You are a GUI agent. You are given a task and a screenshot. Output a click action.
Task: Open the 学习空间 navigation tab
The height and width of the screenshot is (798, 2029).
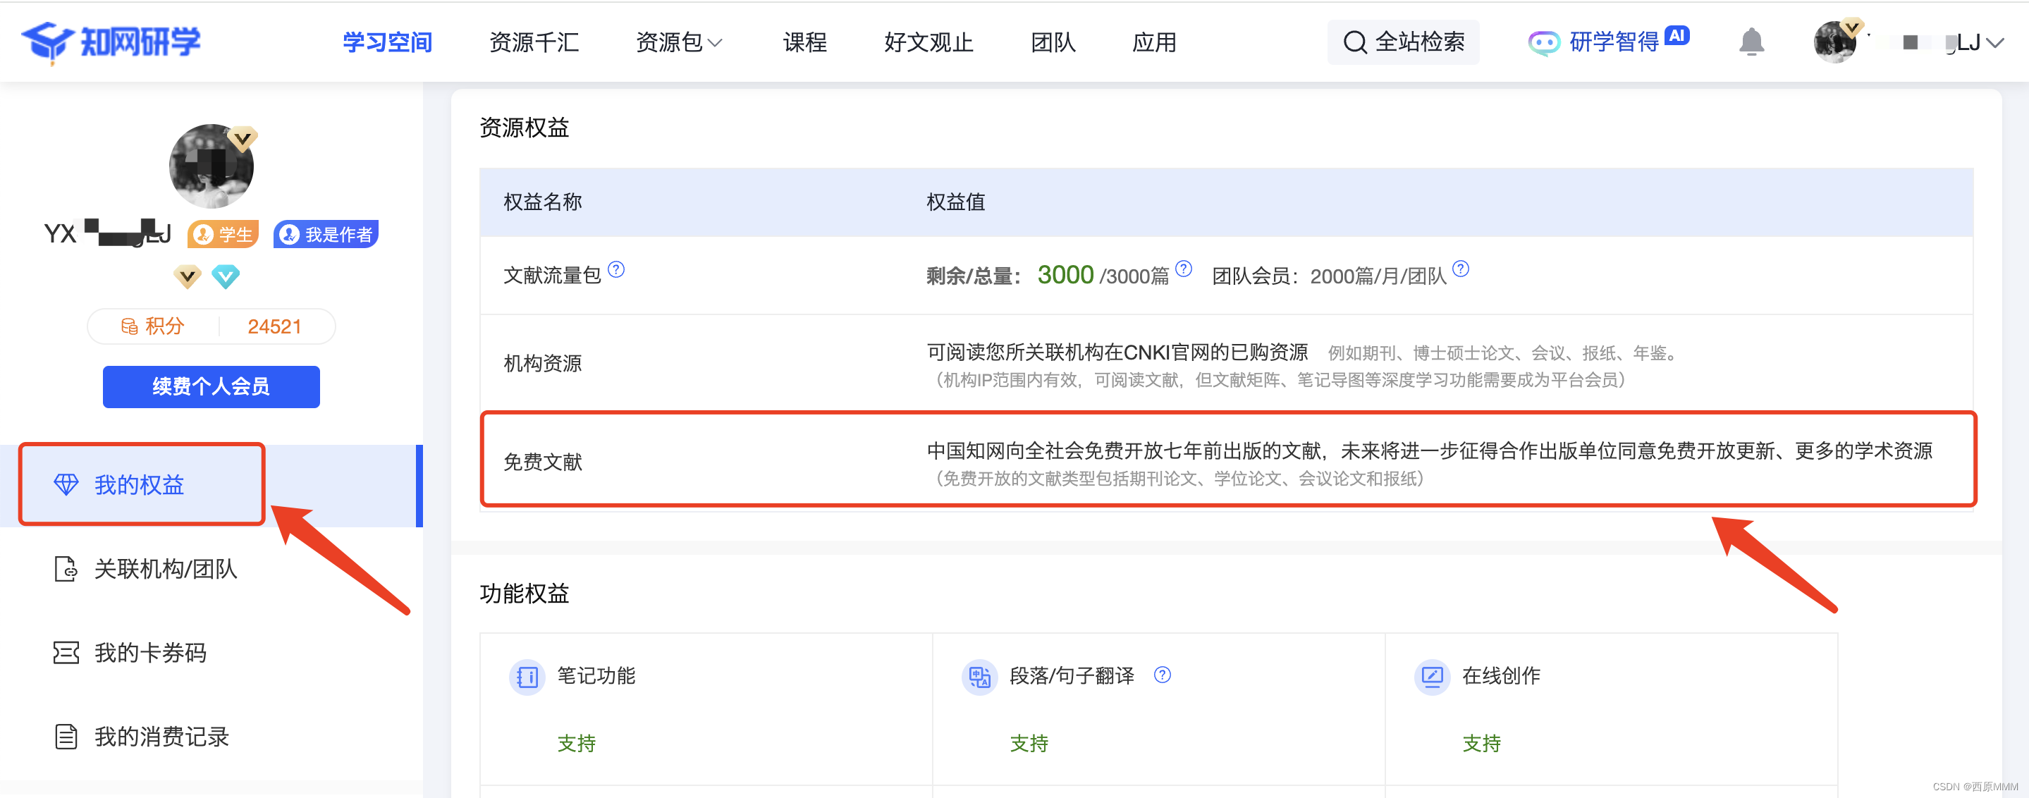coord(388,42)
